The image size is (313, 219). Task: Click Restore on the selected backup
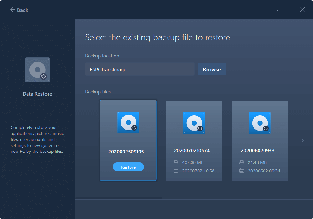pyautogui.click(x=128, y=167)
